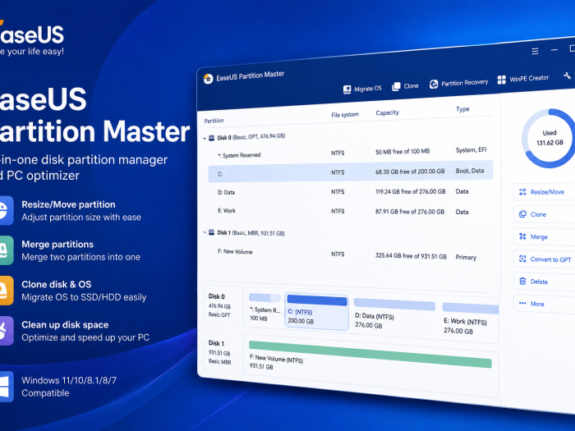Click the Clean up disk space broom icon

tap(5, 331)
